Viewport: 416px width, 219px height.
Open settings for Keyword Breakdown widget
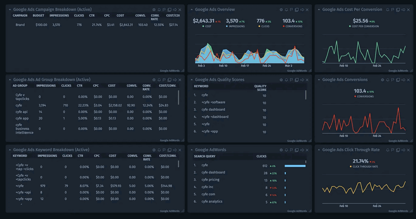click(x=154, y=150)
